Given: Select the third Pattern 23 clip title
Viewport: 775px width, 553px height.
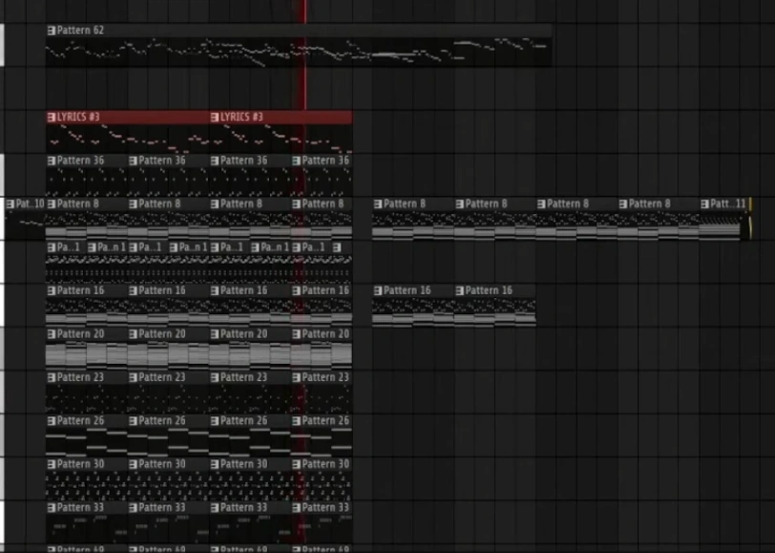Looking at the screenshot, I should pyautogui.click(x=243, y=378).
